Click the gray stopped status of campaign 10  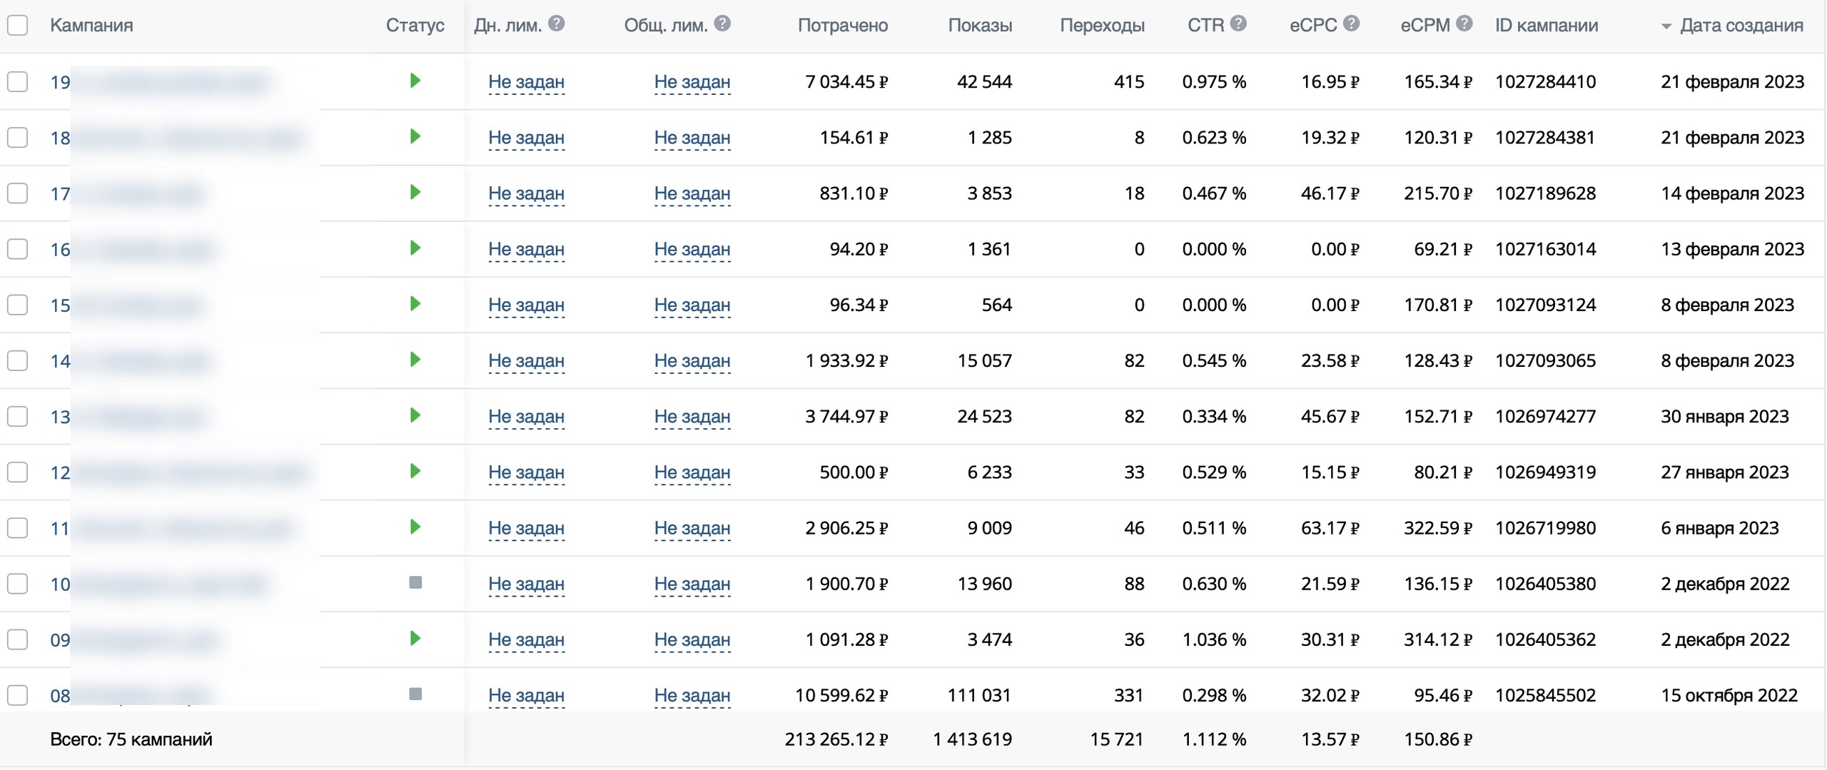point(415,583)
